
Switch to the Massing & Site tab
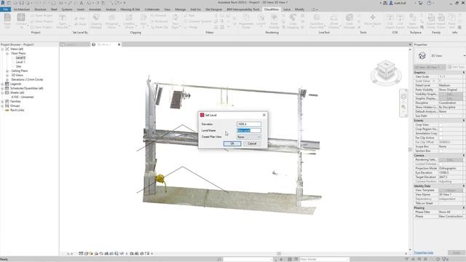[130, 9]
